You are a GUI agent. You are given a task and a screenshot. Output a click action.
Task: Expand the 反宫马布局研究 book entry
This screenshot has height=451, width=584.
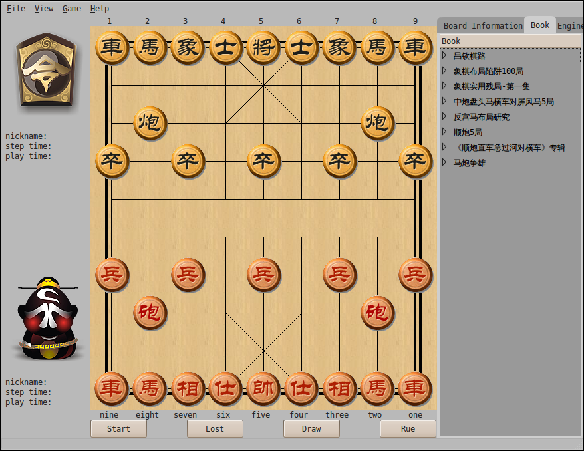[444, 116]
